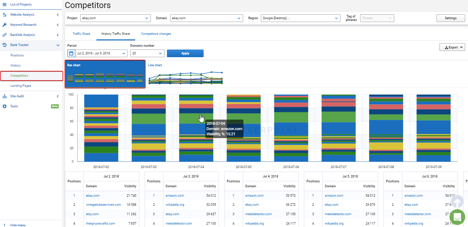Click visibility value 36 272 in Jul 4 table
The width and height of the screenshot is (468, 227).
[291, 205]
